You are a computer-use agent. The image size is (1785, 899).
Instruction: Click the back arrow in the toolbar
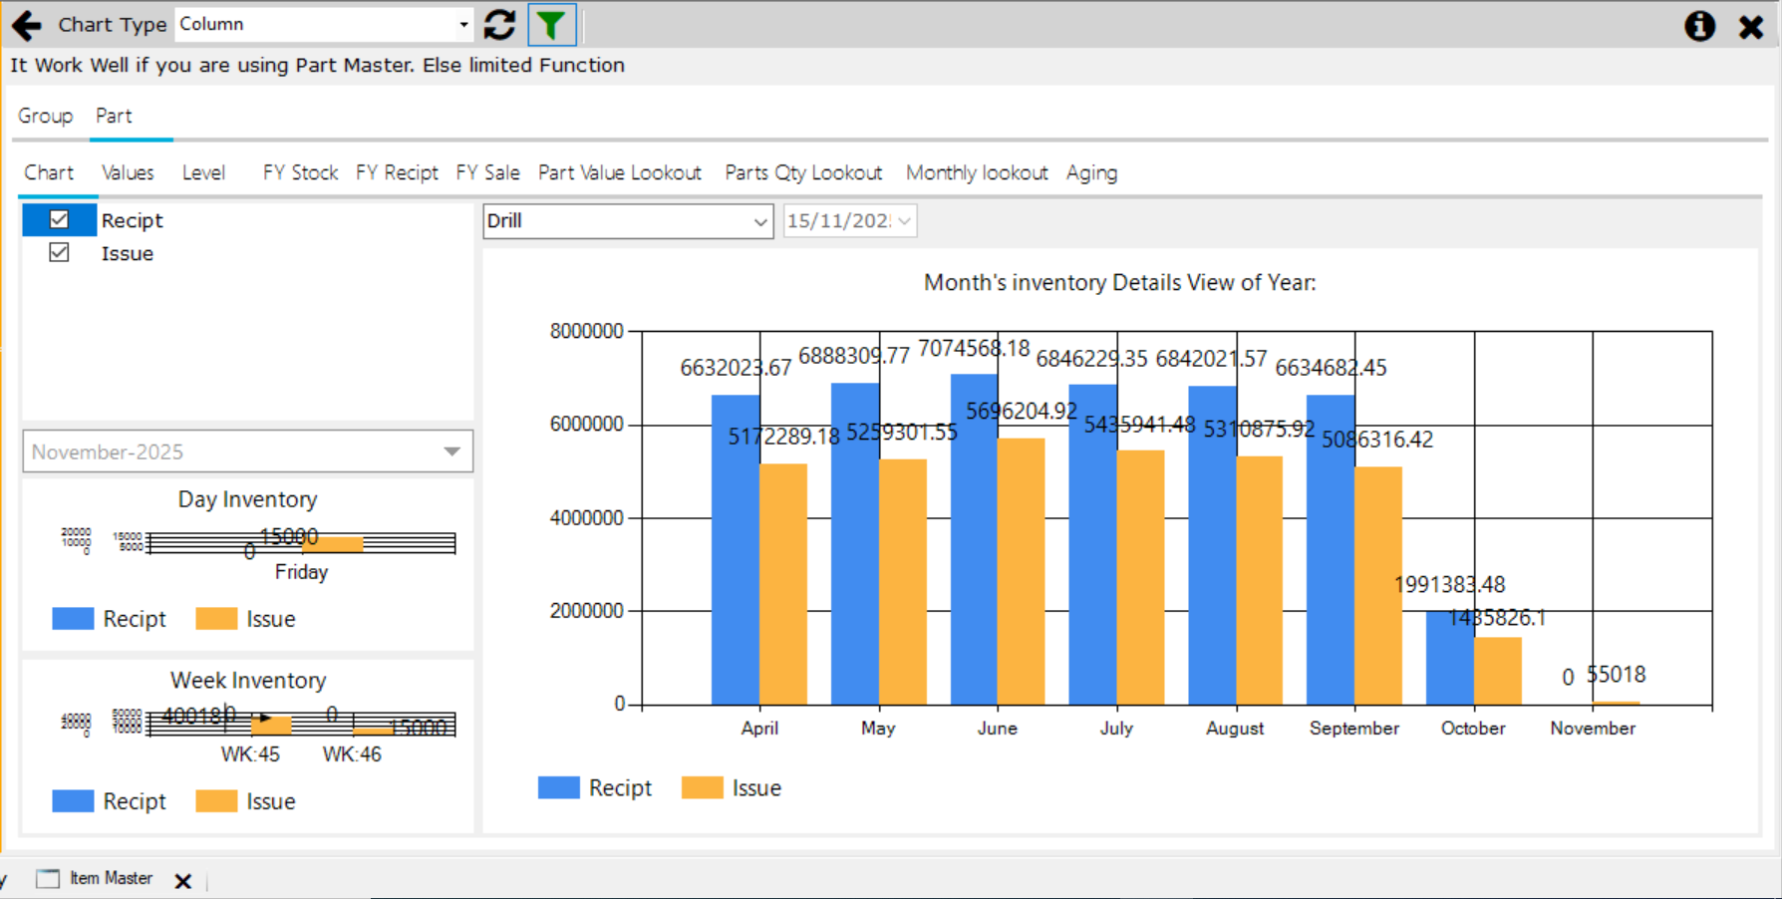(x=26, y=25)
